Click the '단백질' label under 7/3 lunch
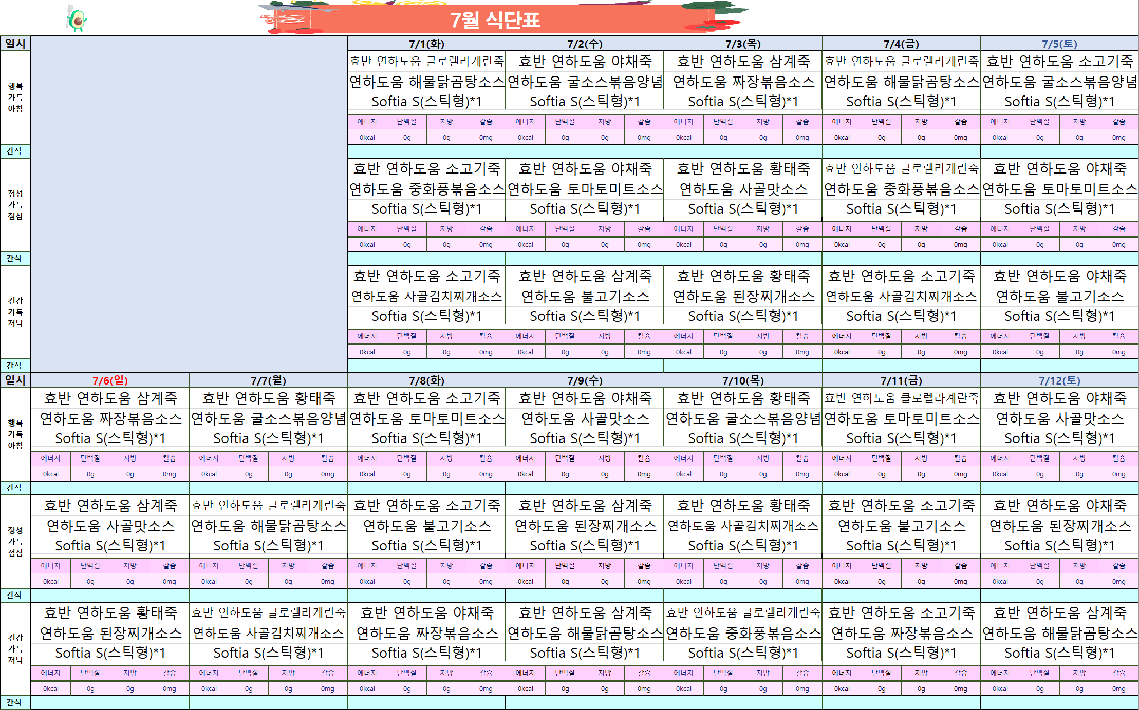The width and height of the screenshot is (1139, 710). (723, 229)
